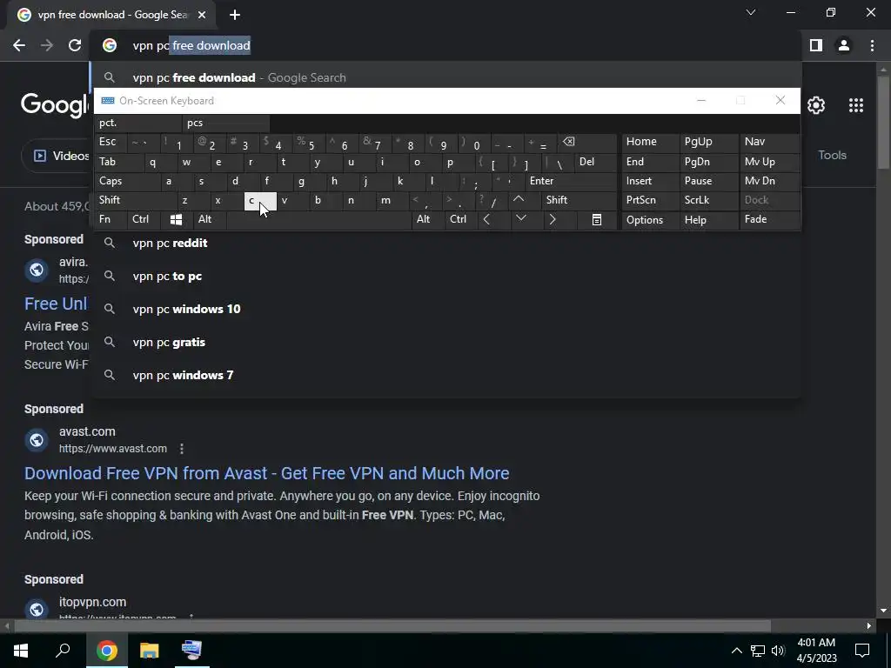
Task: Click the Mv Up key
Action: (769, 162)
